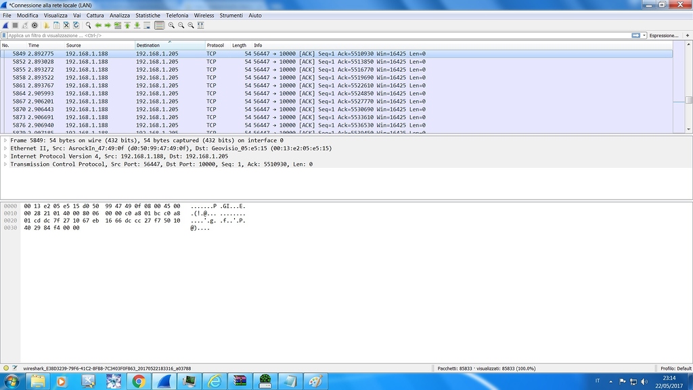Click the display filter input field
This screenshot has height=390, width=693.
point(271,35)
